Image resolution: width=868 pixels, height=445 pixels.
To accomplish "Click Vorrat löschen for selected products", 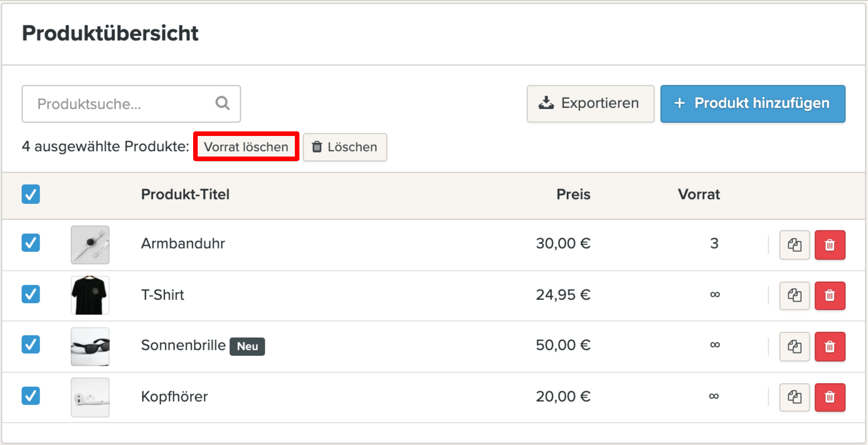I will coord(246,147).
